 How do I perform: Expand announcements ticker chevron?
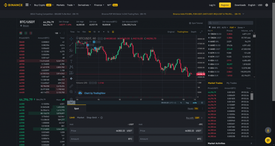click(x=243, y=14)
